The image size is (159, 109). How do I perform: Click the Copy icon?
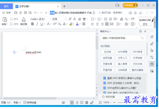coord(11,24)
